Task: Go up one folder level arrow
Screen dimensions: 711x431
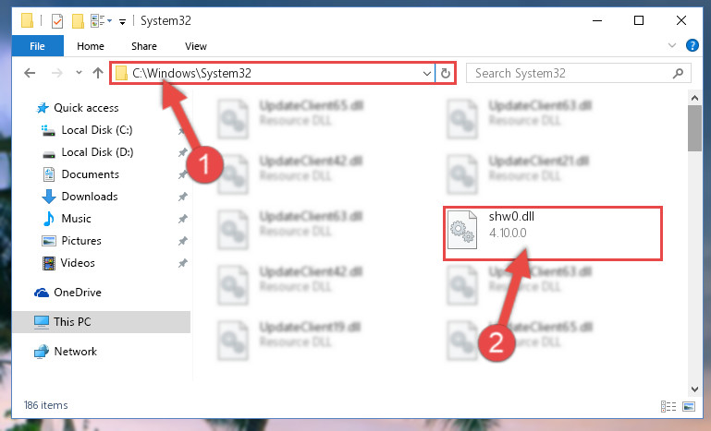Action: [x=97, y=73]
